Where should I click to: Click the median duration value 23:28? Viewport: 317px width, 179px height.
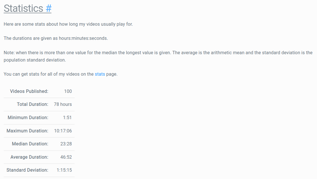point(66,144)
